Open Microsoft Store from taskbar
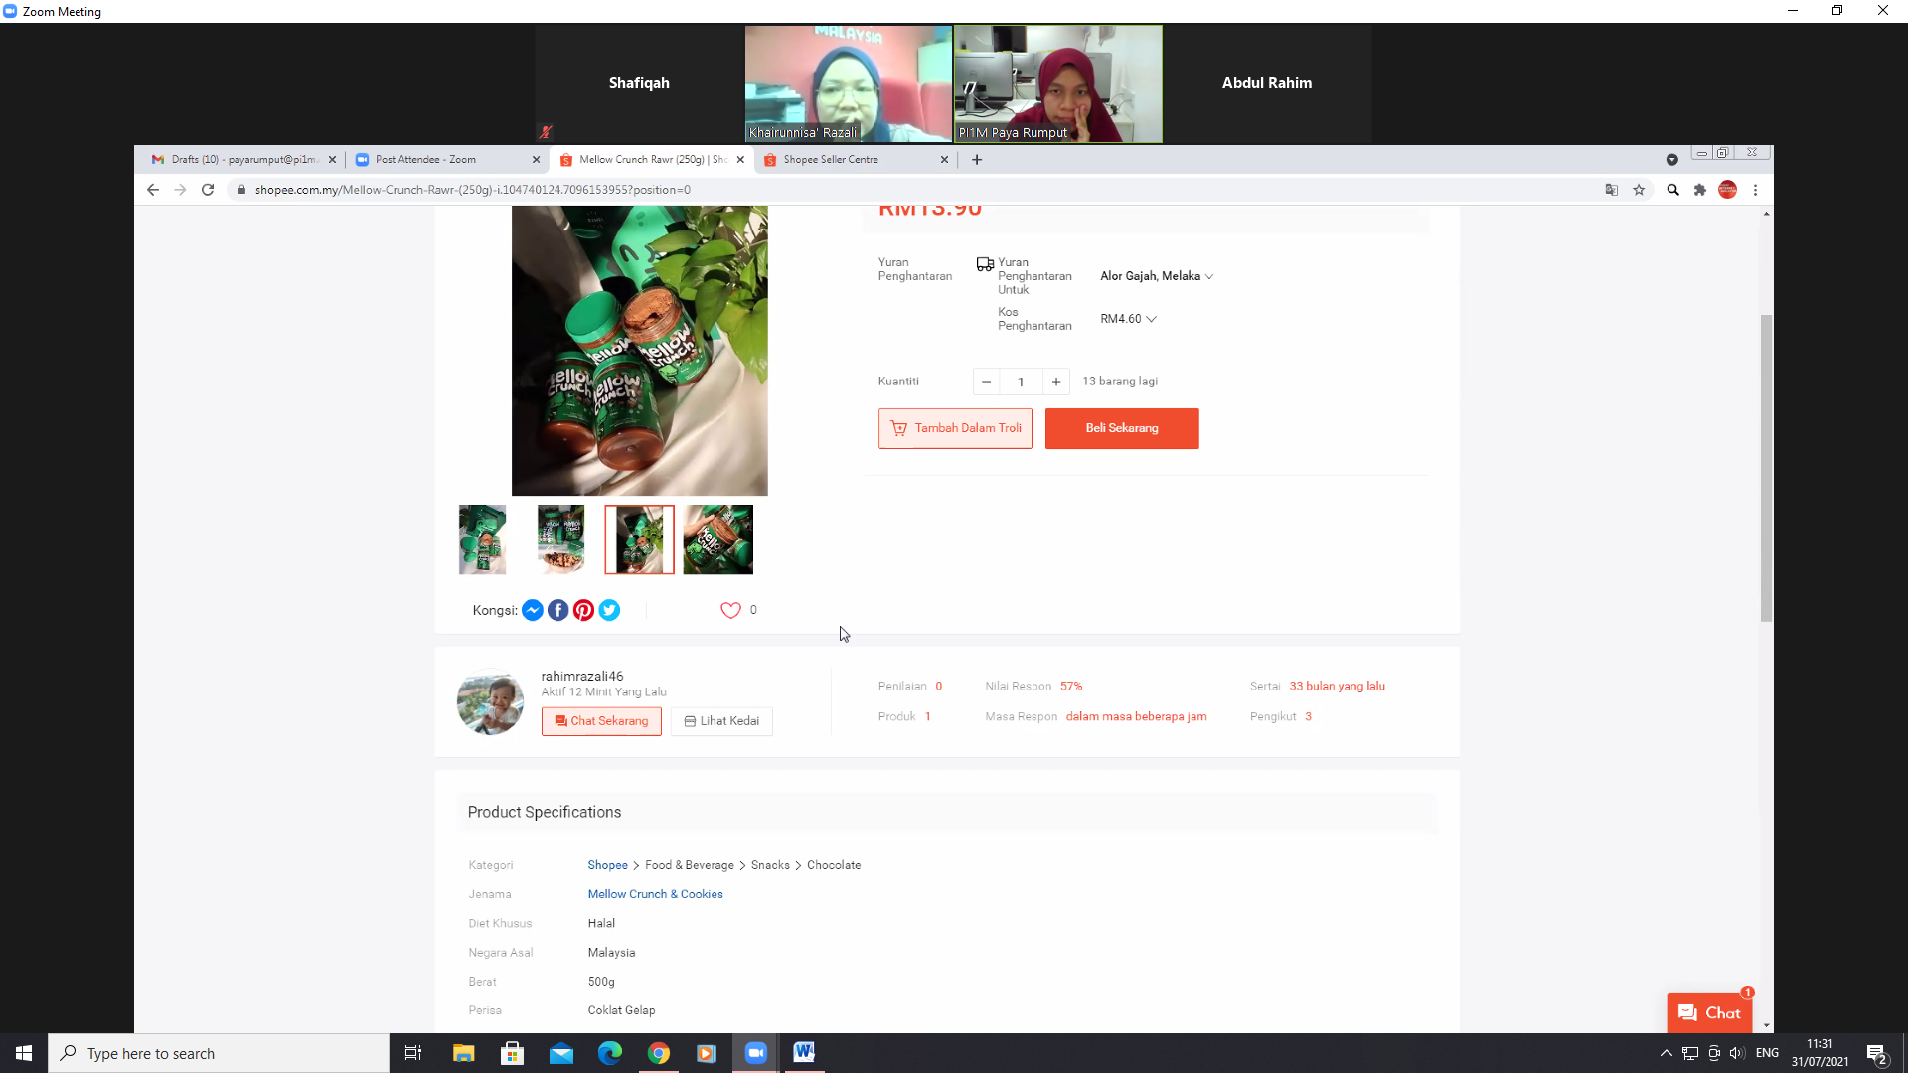The height and width of the screenshot is (1073, 1908). (513, 1053)
